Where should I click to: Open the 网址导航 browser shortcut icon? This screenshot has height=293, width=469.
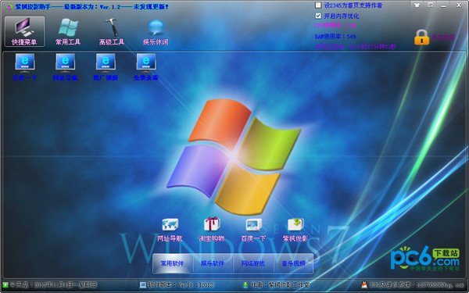click(65, 67)
